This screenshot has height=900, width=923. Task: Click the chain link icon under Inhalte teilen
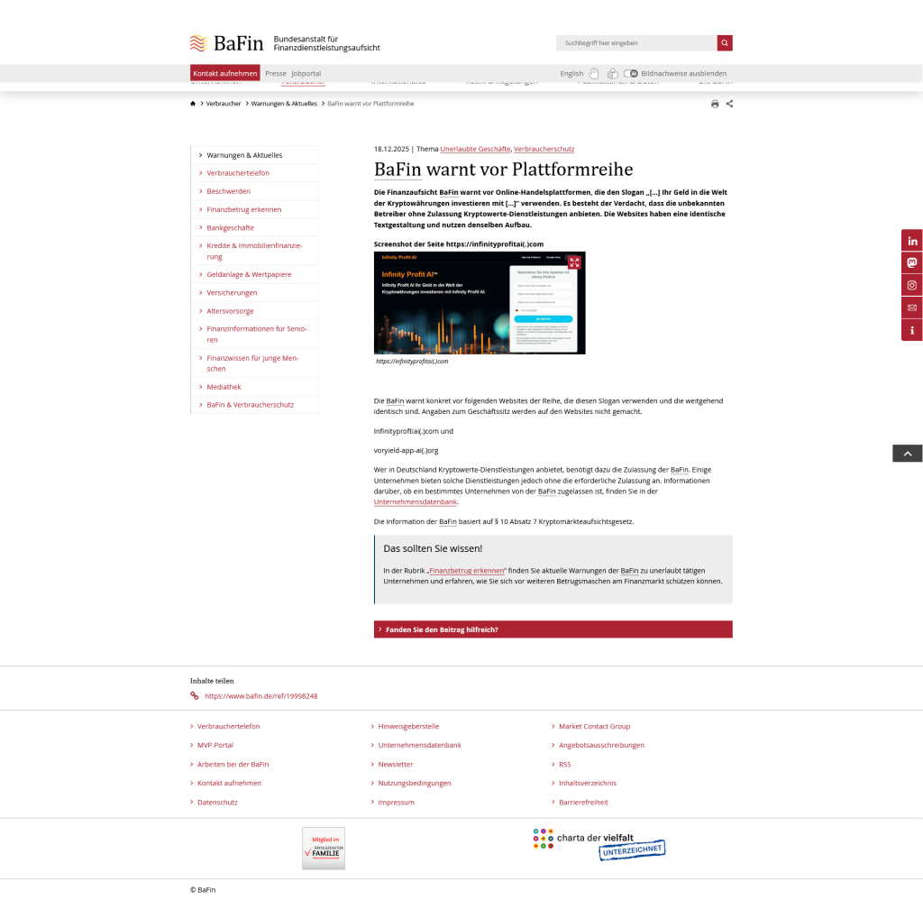(195, 695)
